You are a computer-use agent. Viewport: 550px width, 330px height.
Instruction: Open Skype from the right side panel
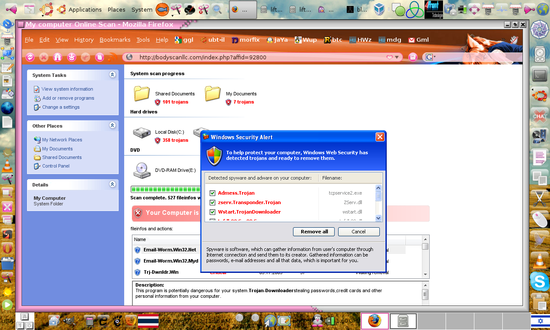pos(539,281)
